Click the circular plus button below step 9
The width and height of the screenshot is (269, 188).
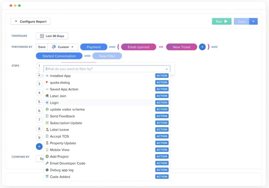tap(39, 146)
